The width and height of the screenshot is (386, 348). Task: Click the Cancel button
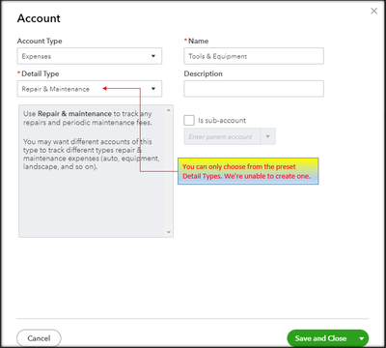[39, 338]
